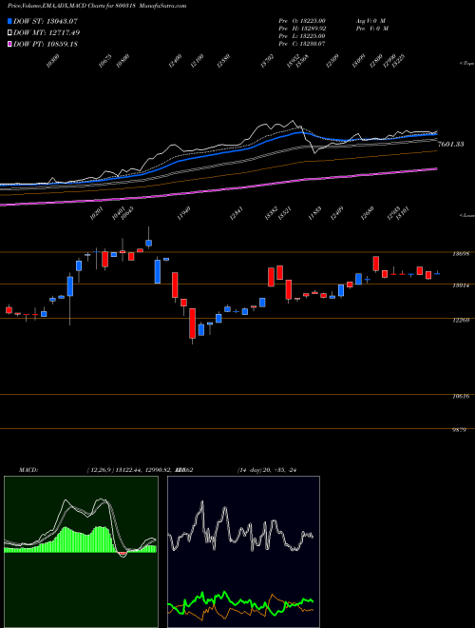Screen dimensions: 475x628
Task: Click the 9879 price level label
Action: click(459, 430)
